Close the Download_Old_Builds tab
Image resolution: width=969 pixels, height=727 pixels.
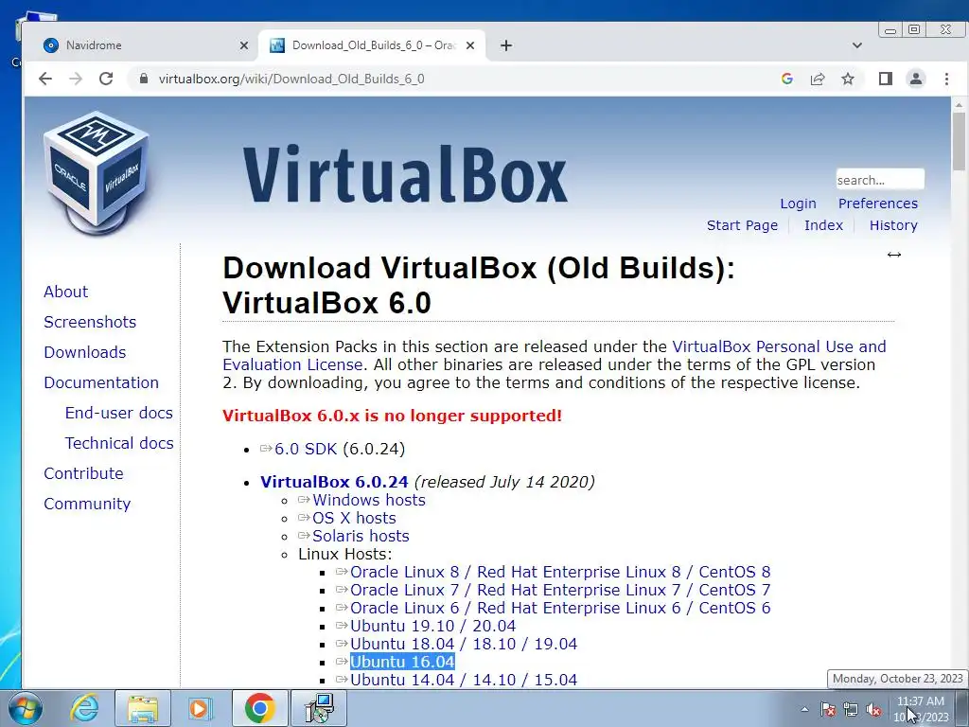click(470, 45)
